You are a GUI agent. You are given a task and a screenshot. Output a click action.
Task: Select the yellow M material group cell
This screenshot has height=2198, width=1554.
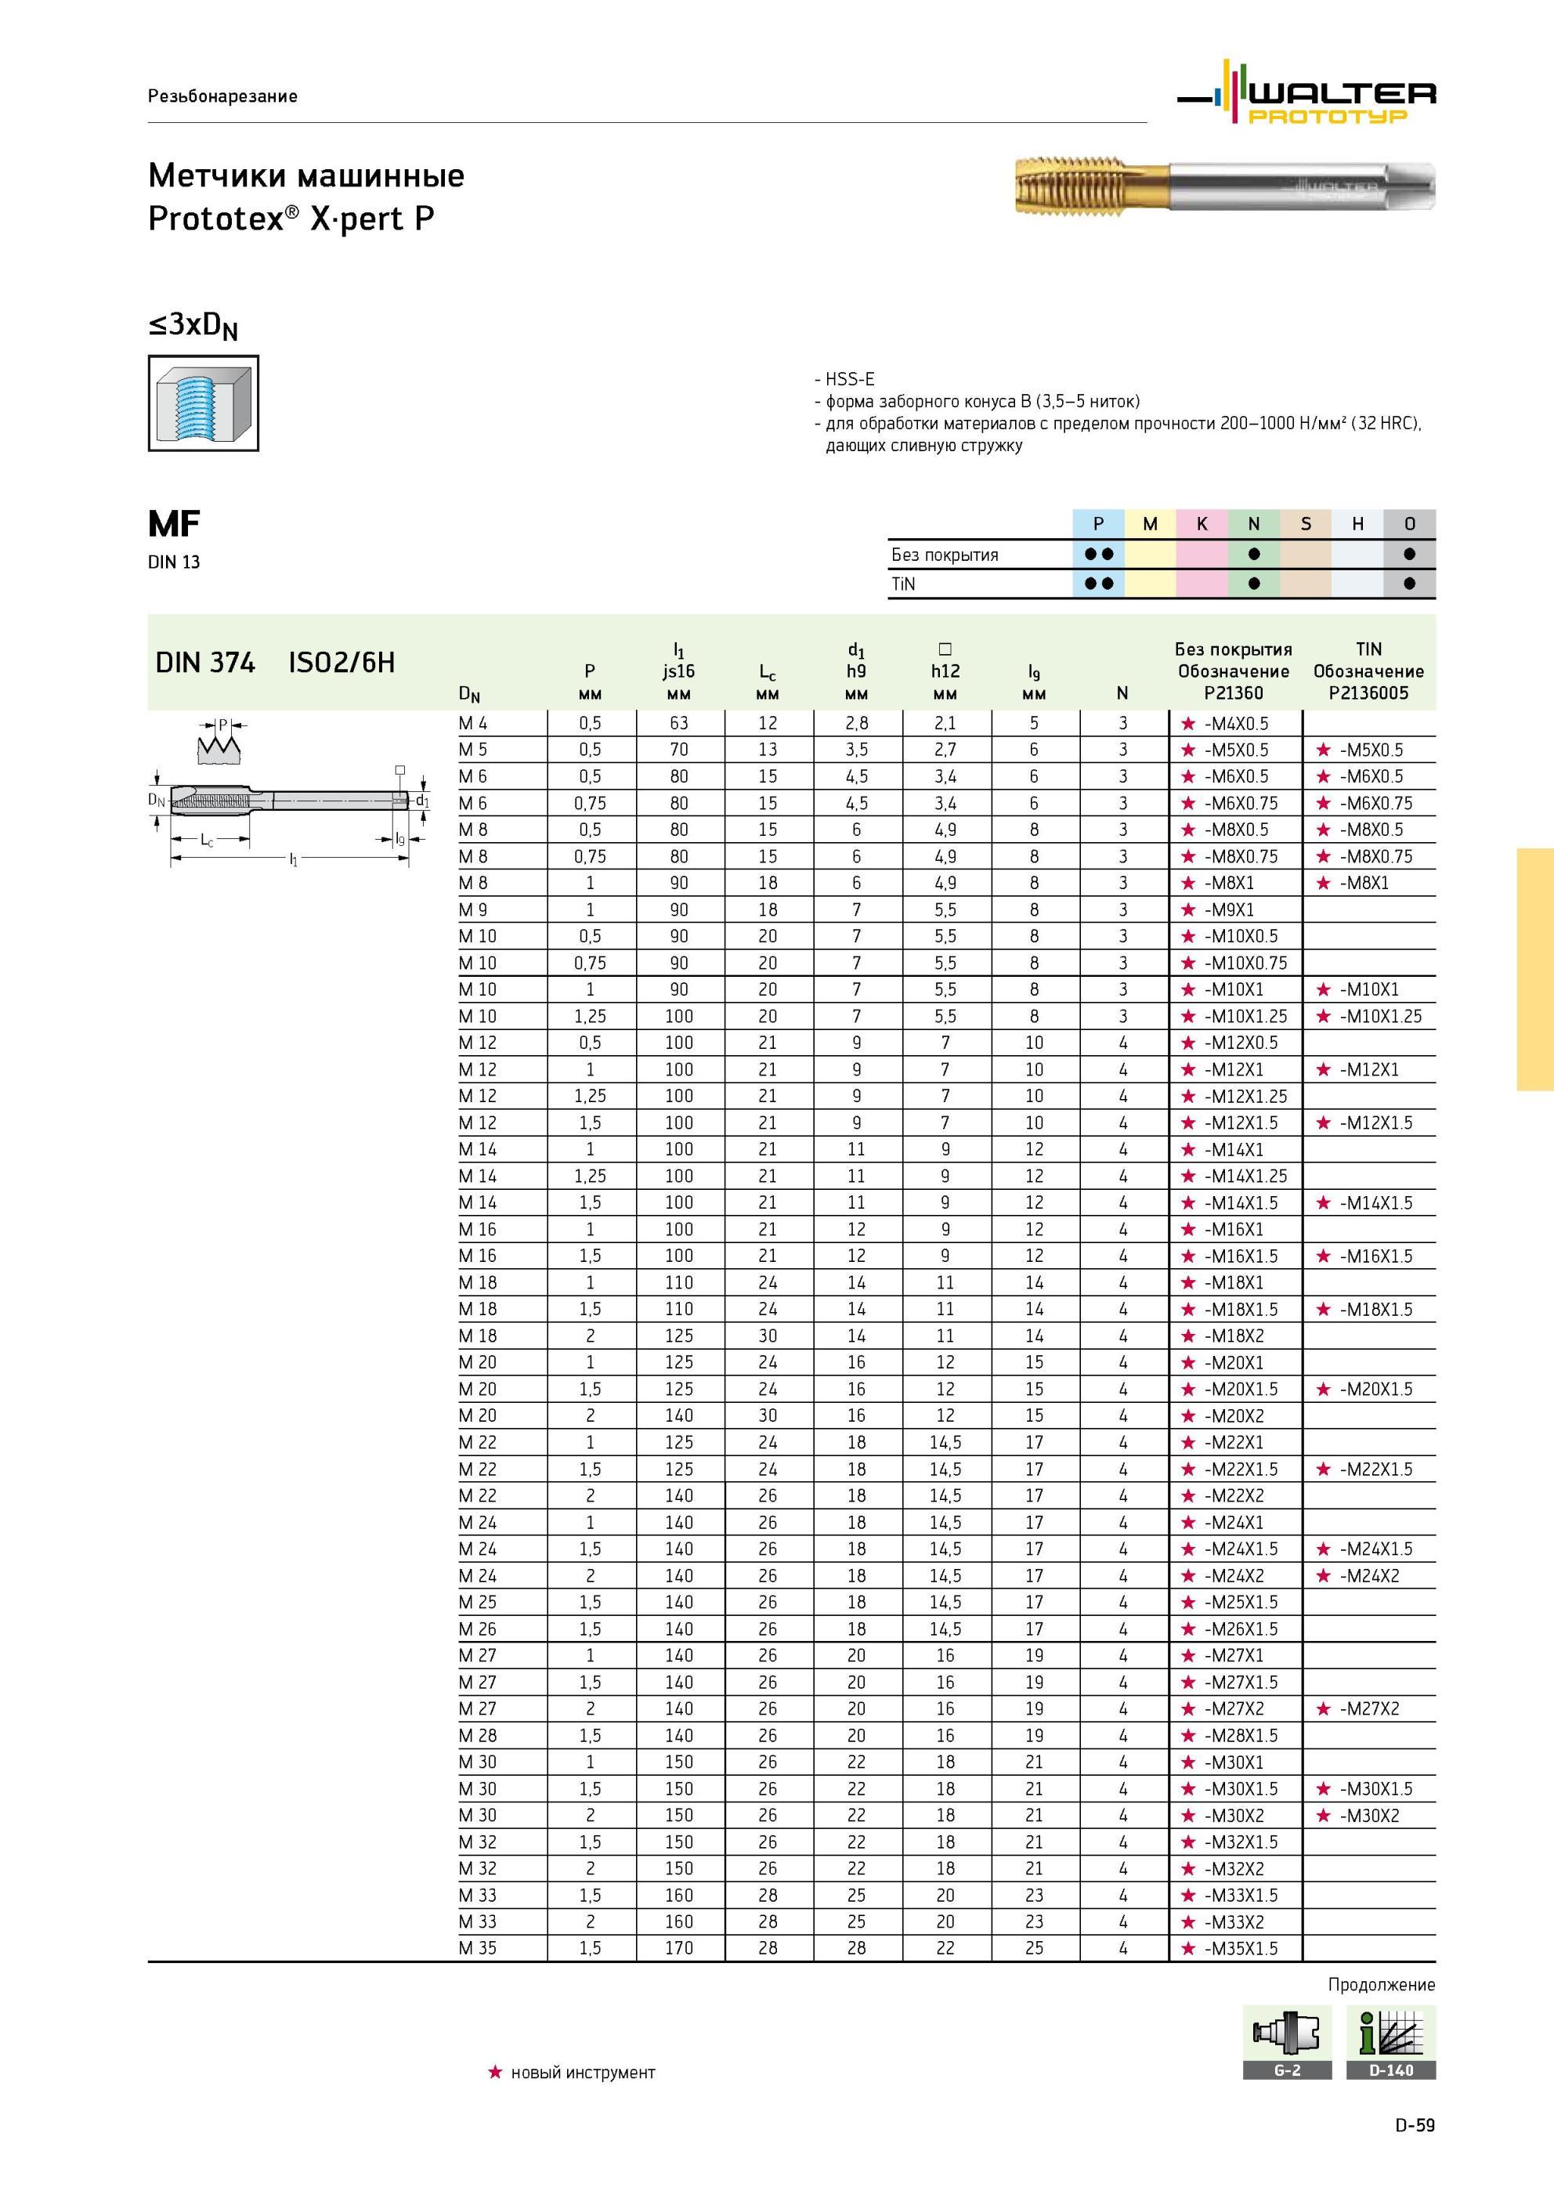click(1150, 524)
